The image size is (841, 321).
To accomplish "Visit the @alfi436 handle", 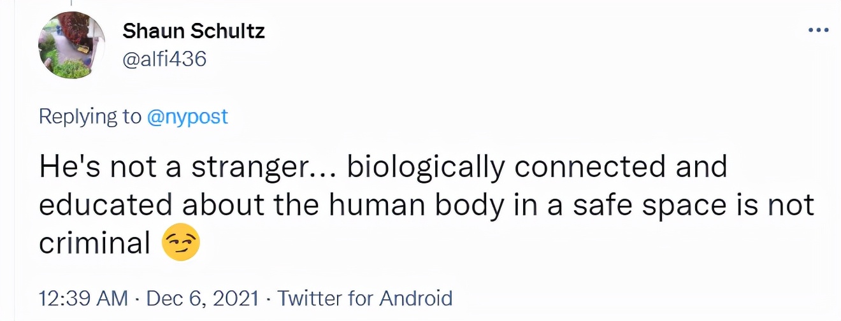I will (x=164, y=59).
